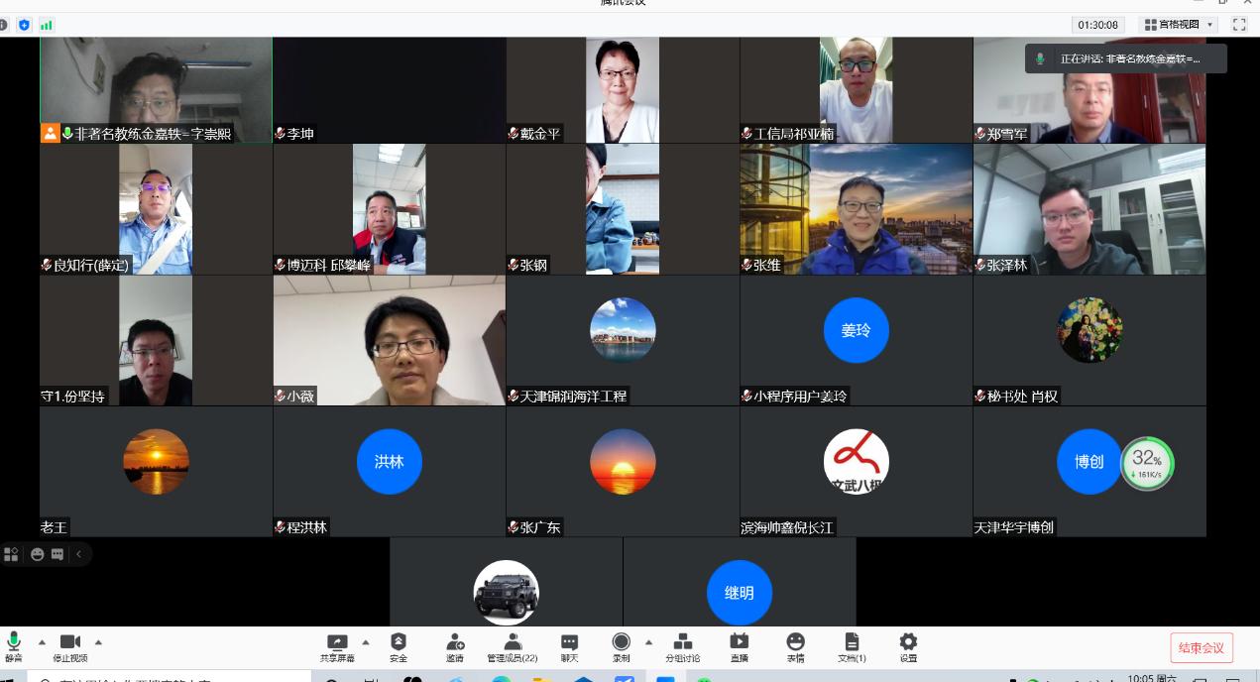1260x682 pixels.
Task: Click the green network signal icon
Action: [46, 25]
